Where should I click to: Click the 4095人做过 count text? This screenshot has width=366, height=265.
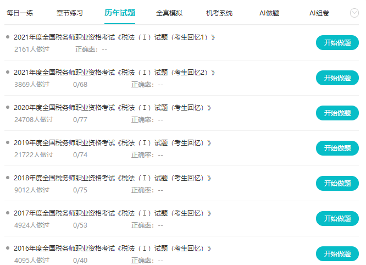(32, 261)
